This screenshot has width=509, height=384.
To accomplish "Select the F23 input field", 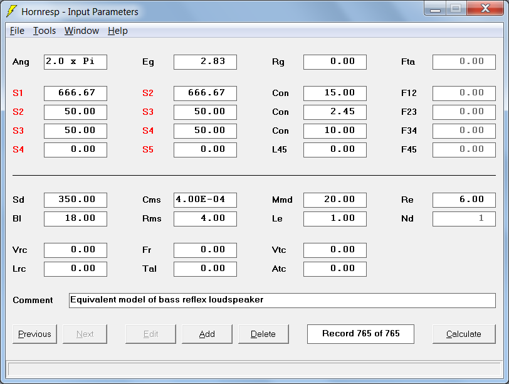I will (464, 112).
